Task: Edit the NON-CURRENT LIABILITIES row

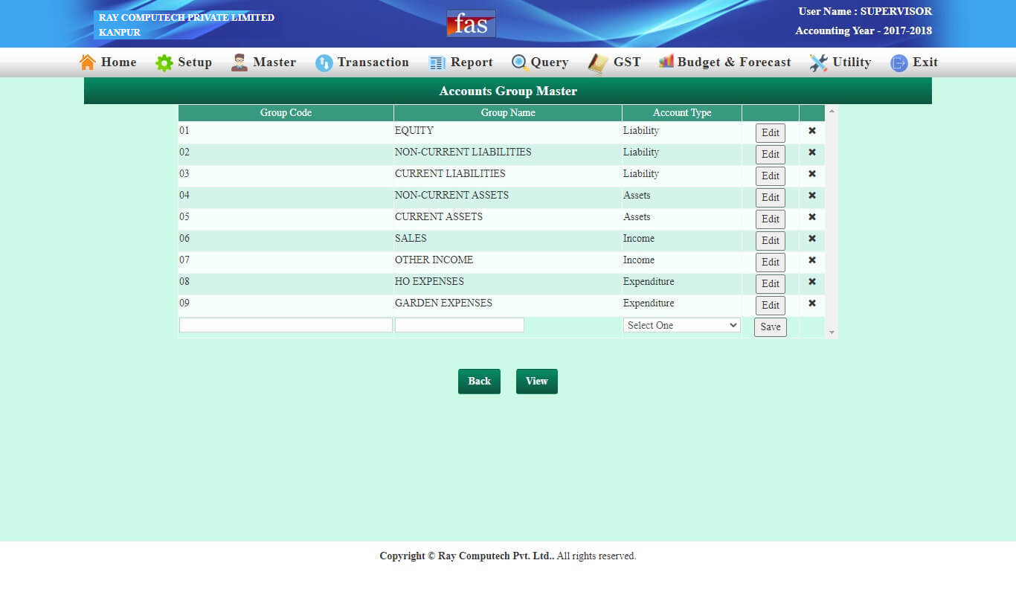Action: coord(771,155)
